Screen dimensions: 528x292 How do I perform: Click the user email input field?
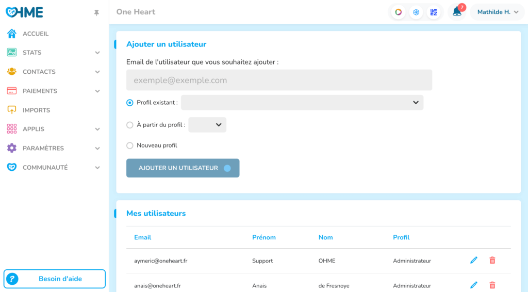(x=279, y=80)
